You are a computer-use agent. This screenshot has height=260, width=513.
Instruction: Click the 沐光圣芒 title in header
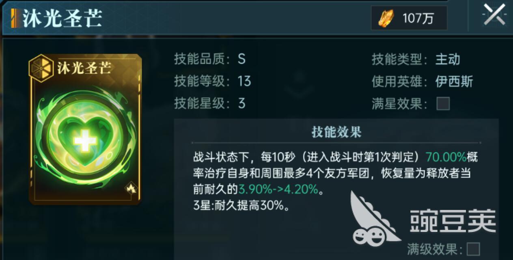[x=62, y=18]
